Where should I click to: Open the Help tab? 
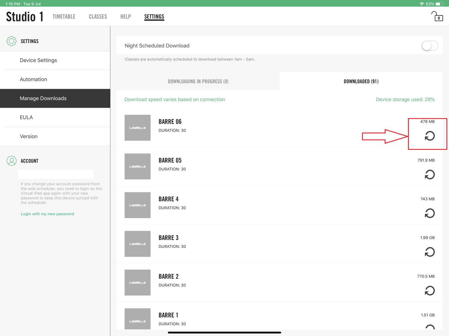pyautogui.click(x=126, y=17)
